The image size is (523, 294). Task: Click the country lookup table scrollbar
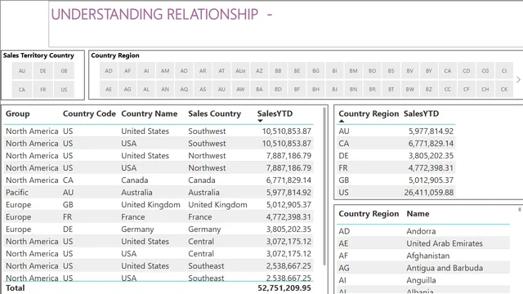(520, 210)
